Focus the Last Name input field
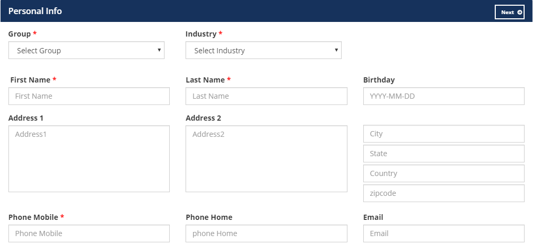The height and width of the screenshot is (246, 533). pos(266,96)
